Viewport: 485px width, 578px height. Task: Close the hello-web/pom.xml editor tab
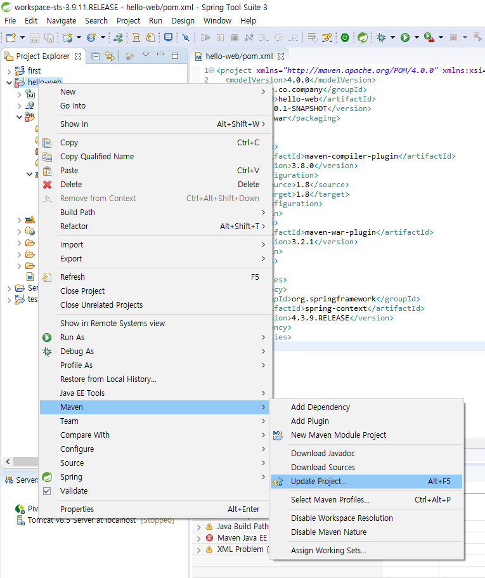click(x=282, y=56)
